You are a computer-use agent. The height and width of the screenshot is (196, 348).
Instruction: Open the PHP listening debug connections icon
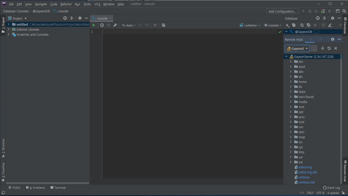click(323, 11)
